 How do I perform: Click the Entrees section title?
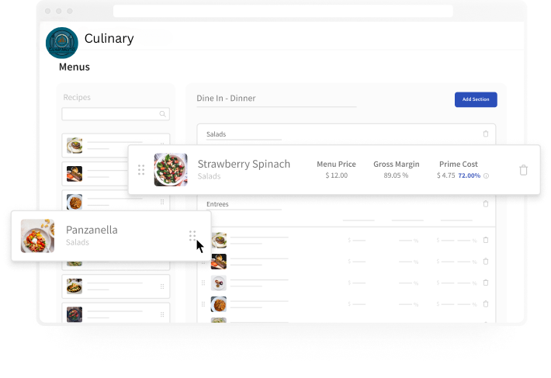pyautogui.click(x=217, y=204)
